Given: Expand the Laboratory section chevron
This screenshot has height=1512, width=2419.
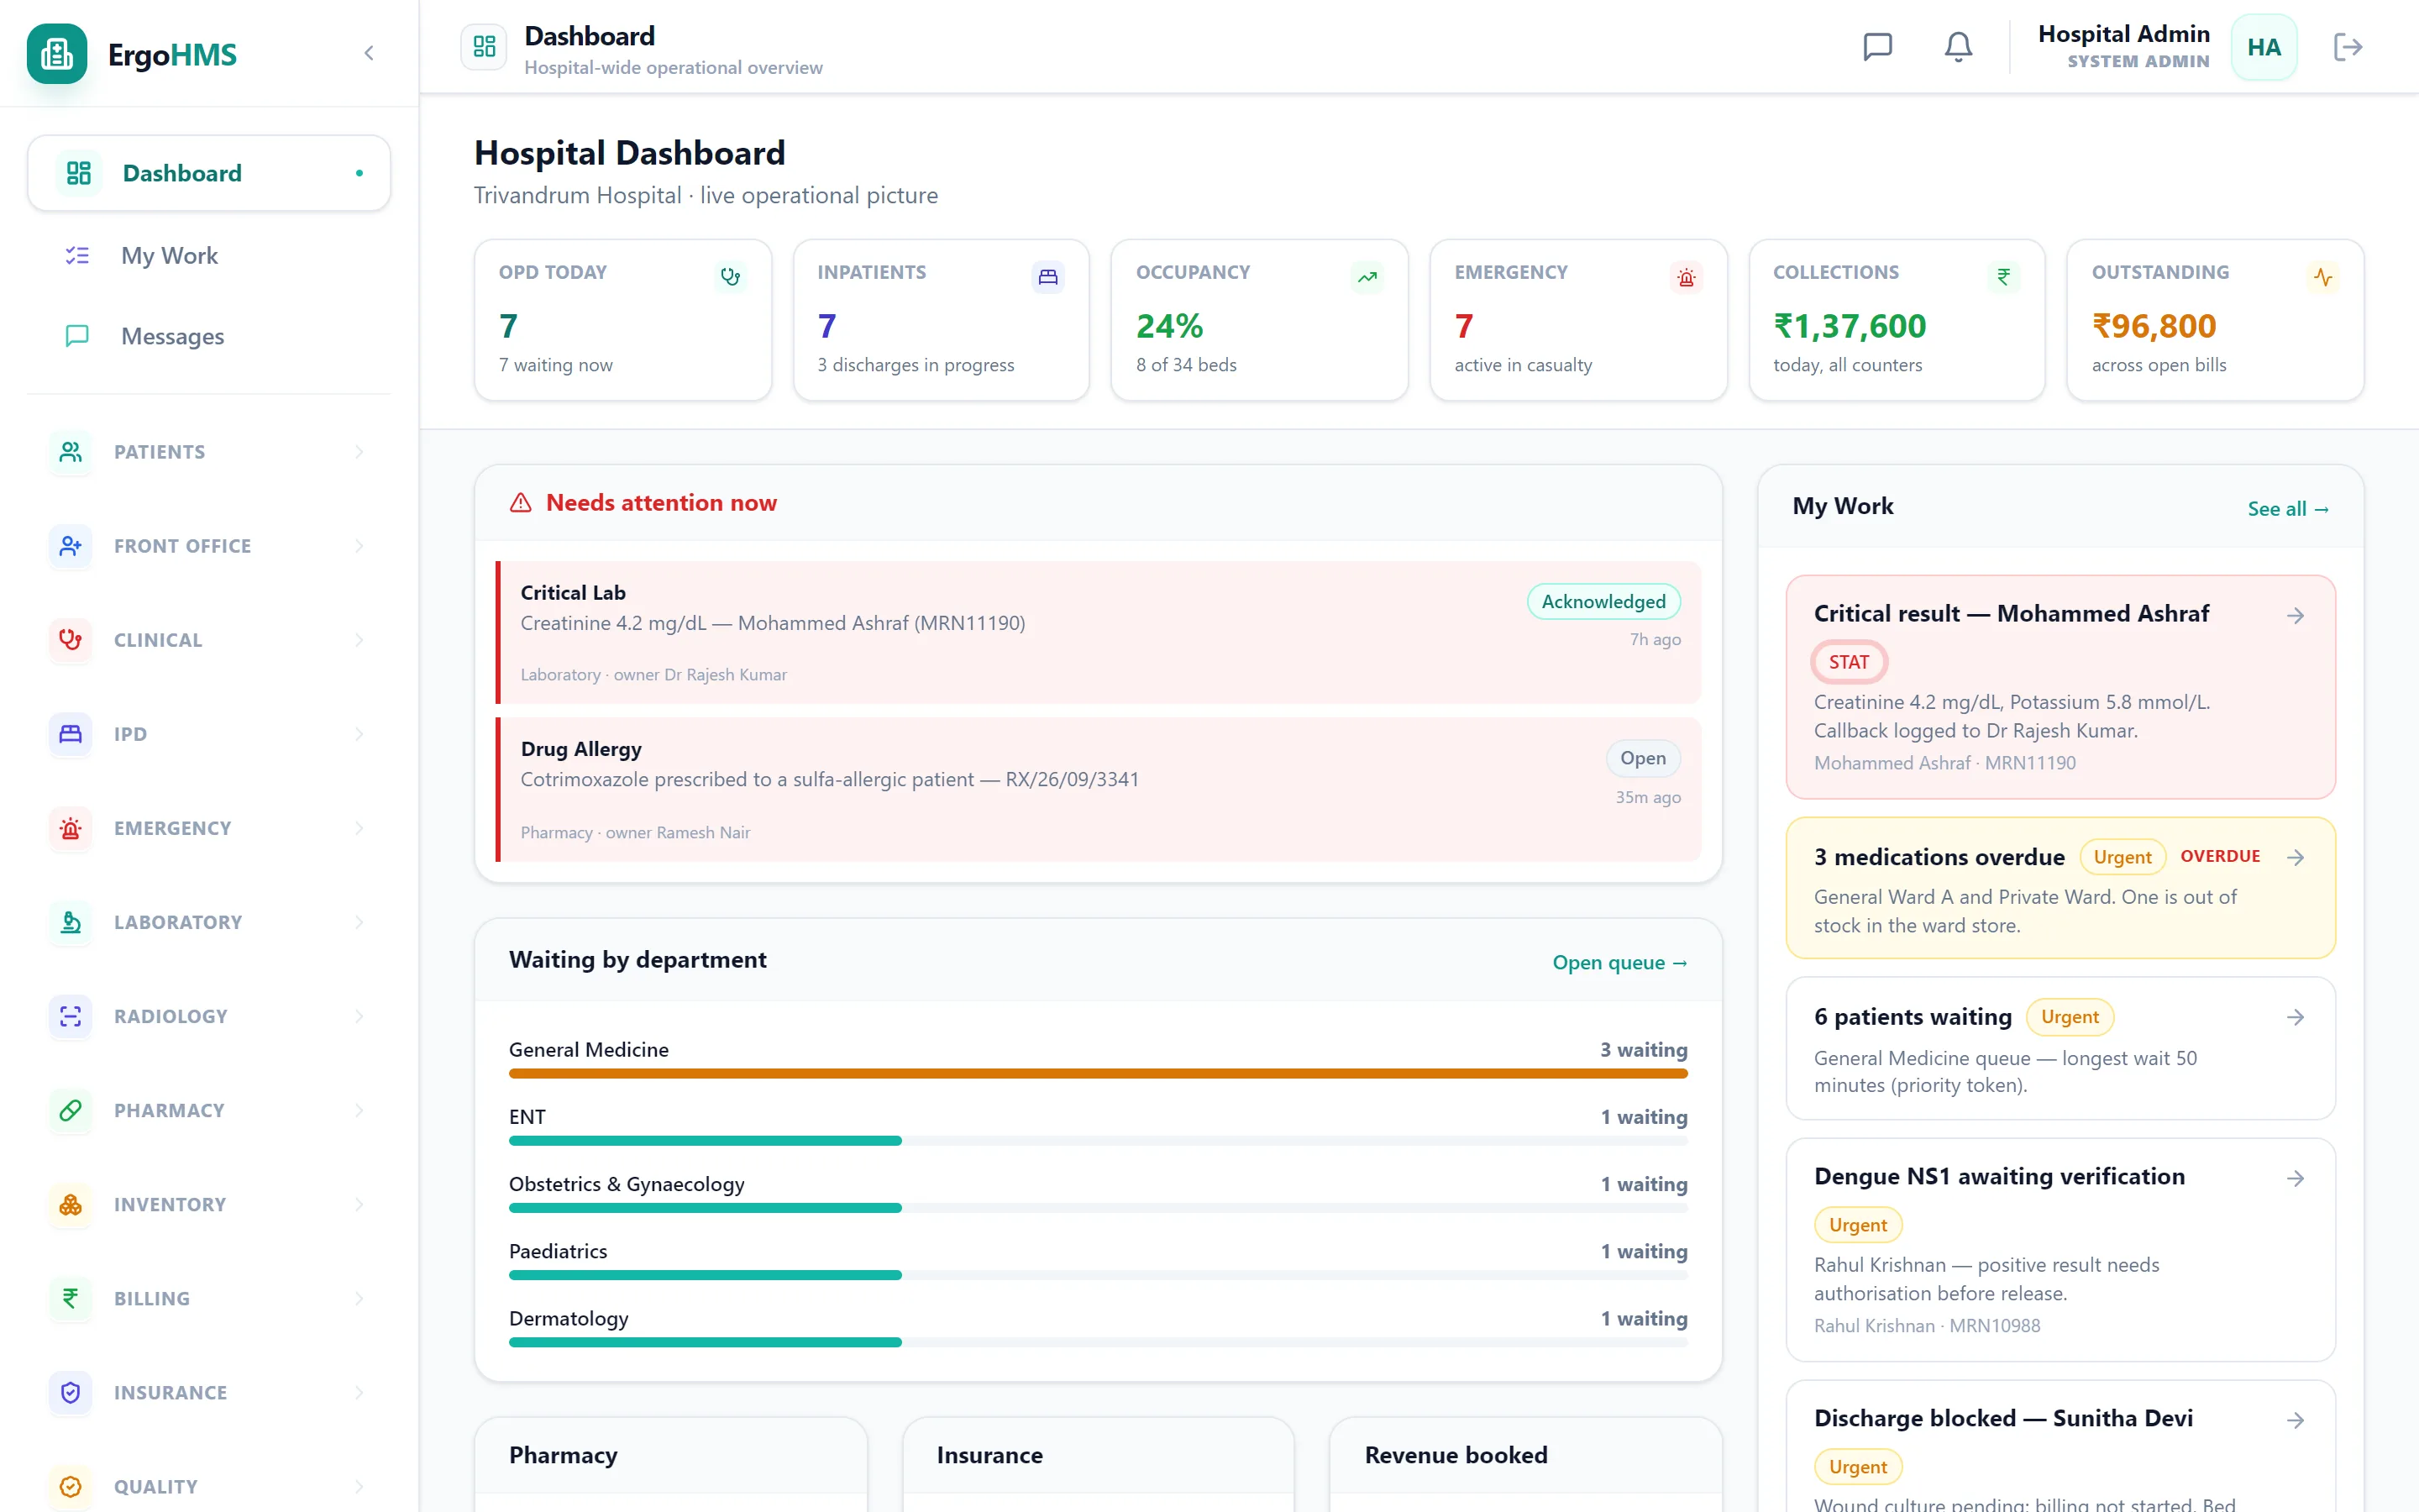Looking at the screenshot, I should [x=359, y=922].
